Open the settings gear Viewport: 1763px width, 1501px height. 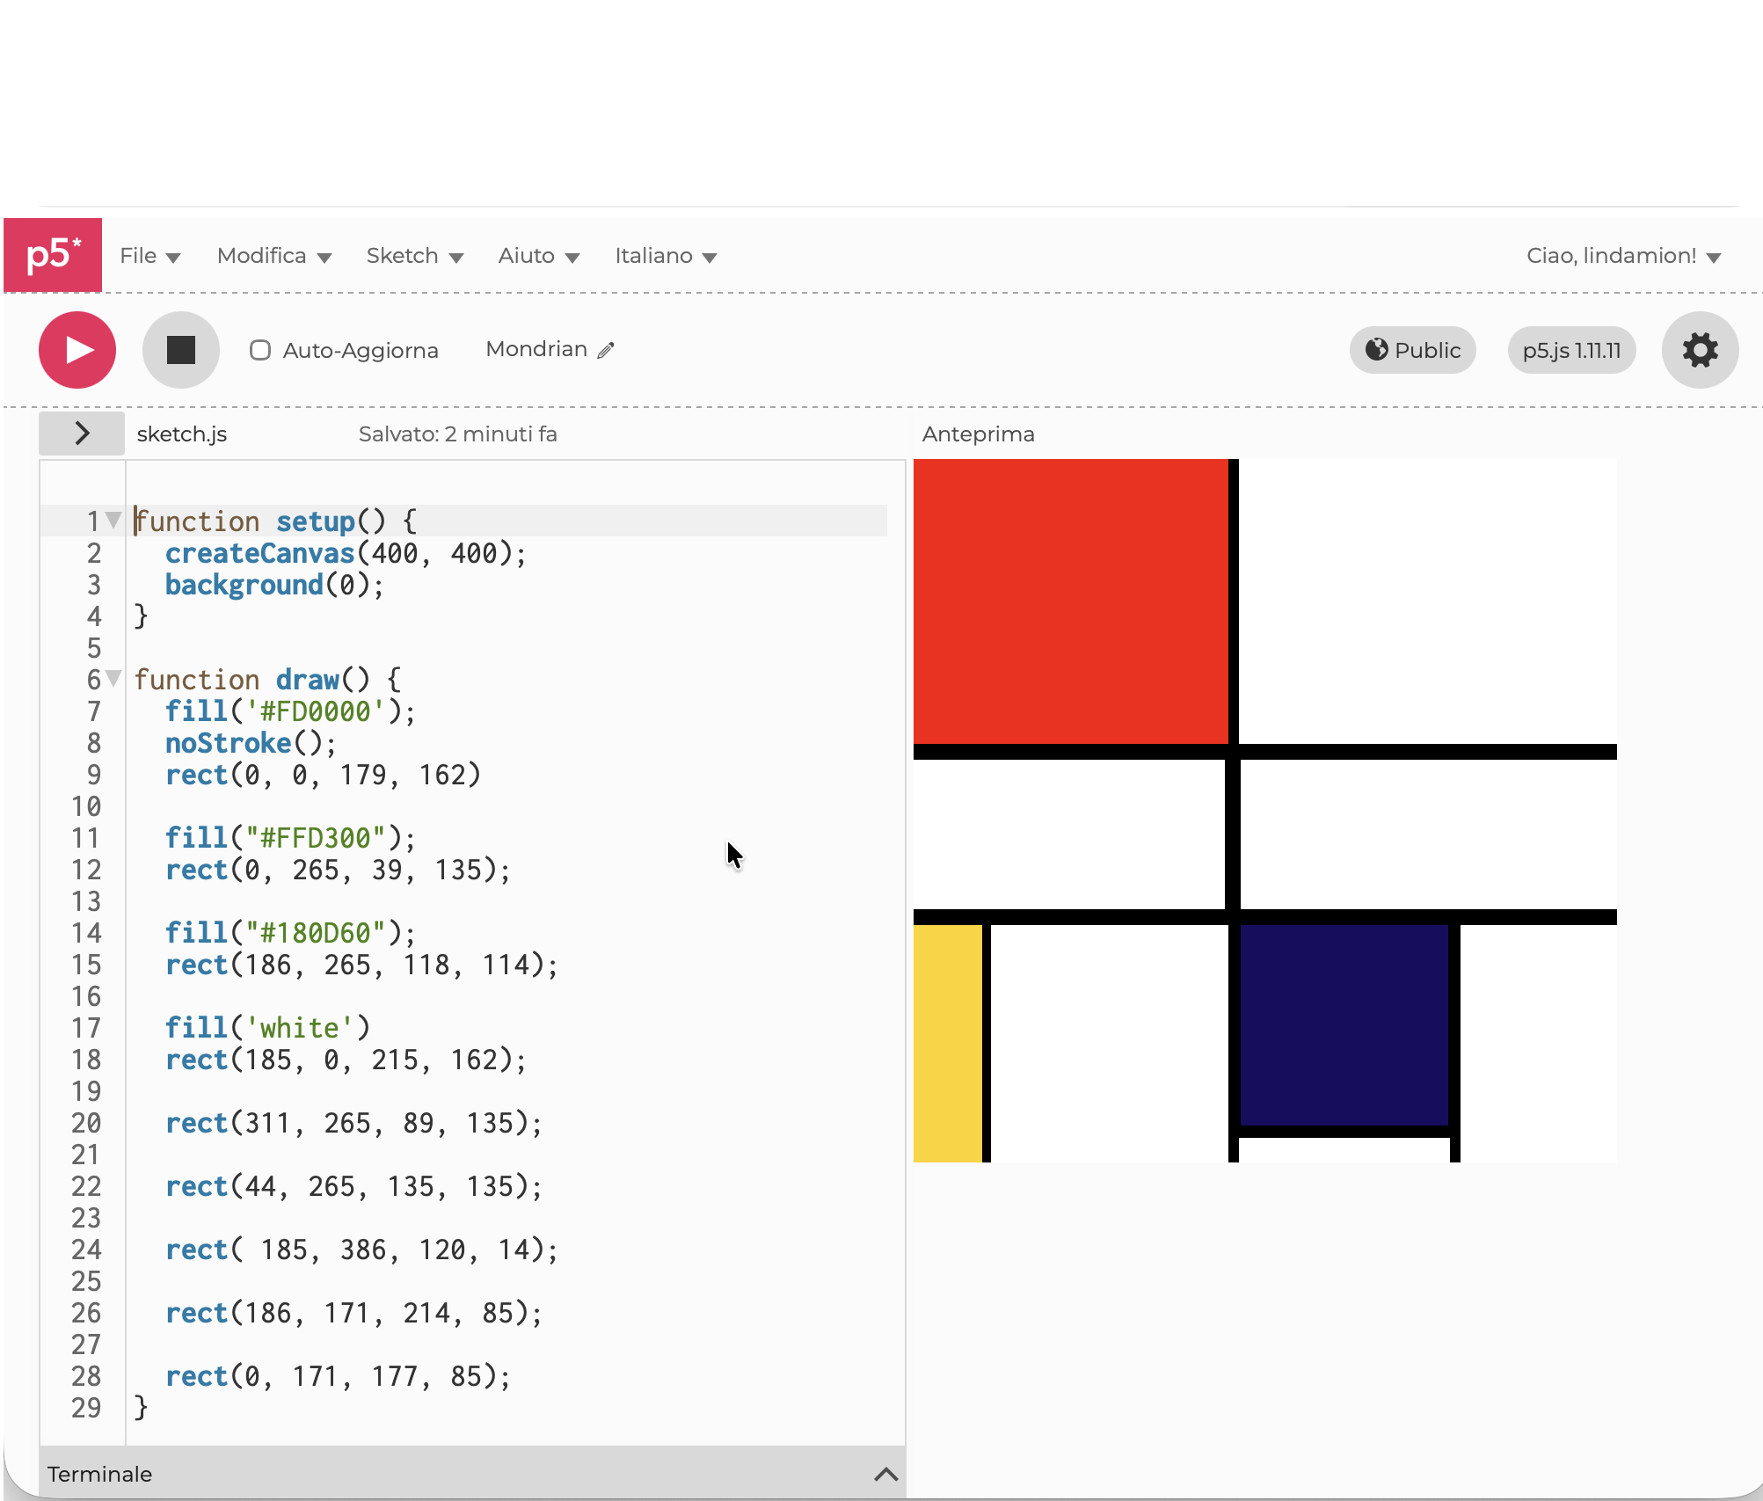tap(1699, 350)
